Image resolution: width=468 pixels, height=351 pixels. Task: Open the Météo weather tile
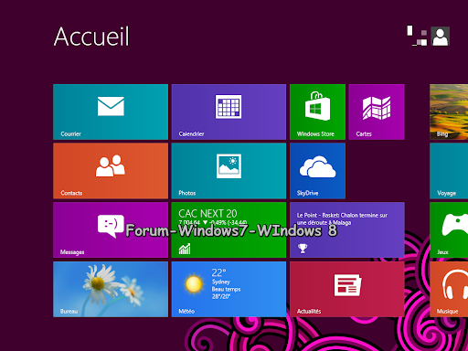tap(229, 289)
